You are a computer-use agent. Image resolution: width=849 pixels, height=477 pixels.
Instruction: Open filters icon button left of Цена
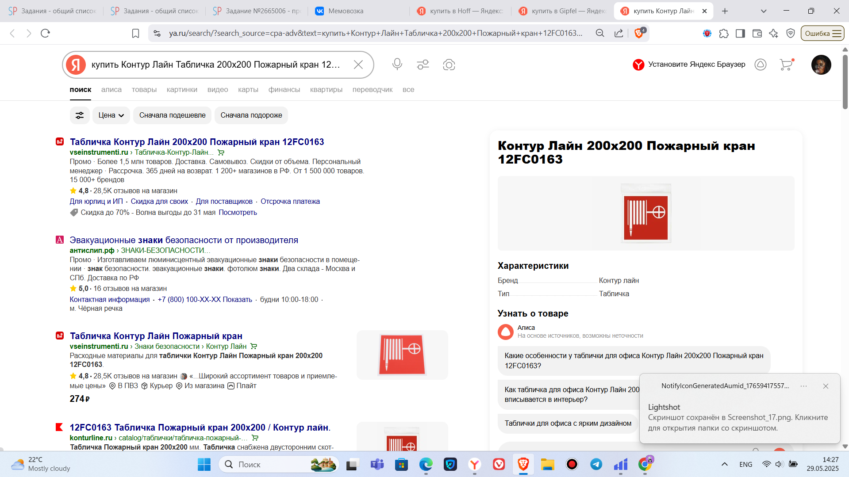point(80,115)
